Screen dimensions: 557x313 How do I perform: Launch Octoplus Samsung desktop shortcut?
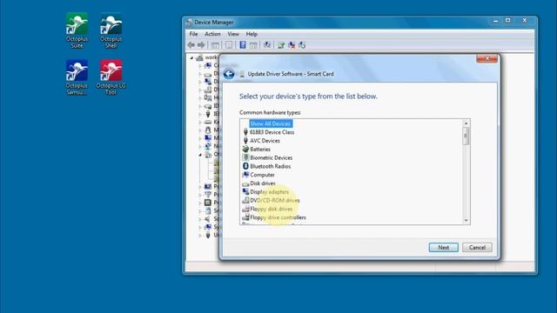(77, 77)
